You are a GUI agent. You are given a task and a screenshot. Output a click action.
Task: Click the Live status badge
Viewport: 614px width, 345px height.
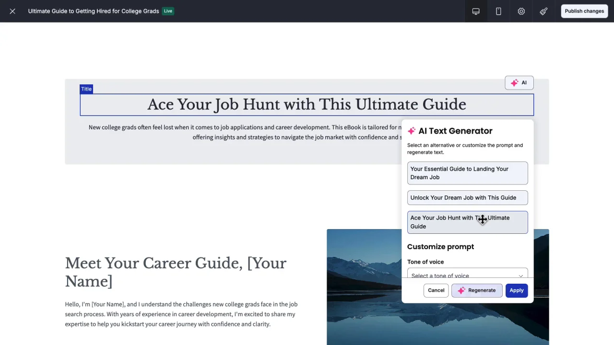point(168,11)
